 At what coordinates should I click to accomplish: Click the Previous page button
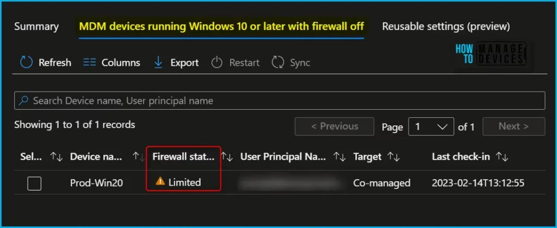[x=335, y=126]
